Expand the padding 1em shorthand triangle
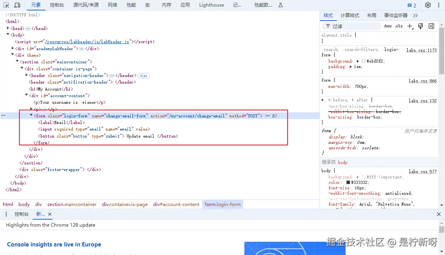 [351, 67]
